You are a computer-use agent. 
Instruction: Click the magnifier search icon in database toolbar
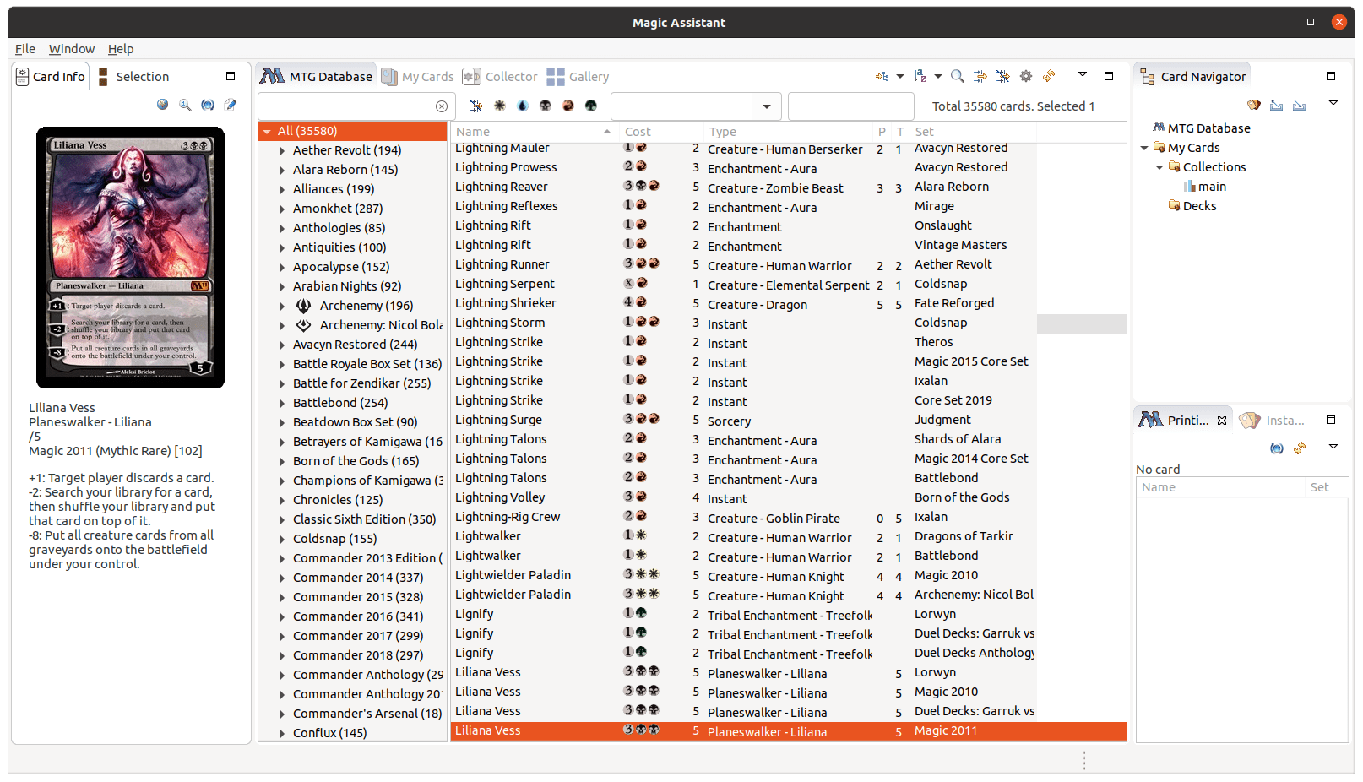coord(958,76)
